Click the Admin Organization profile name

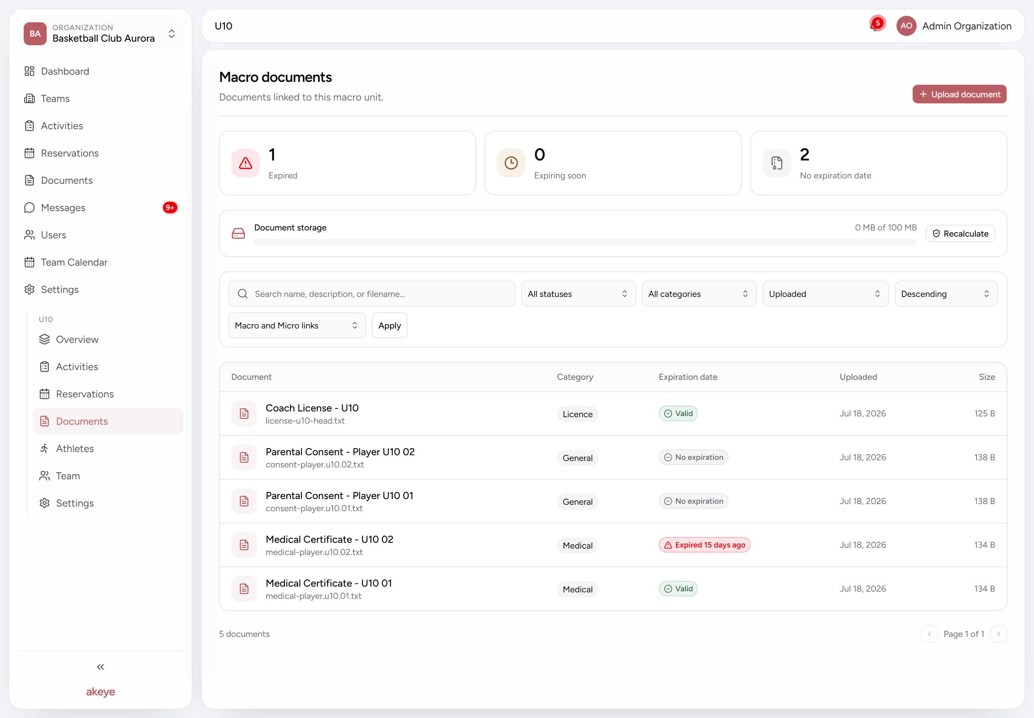click(967, 26)
